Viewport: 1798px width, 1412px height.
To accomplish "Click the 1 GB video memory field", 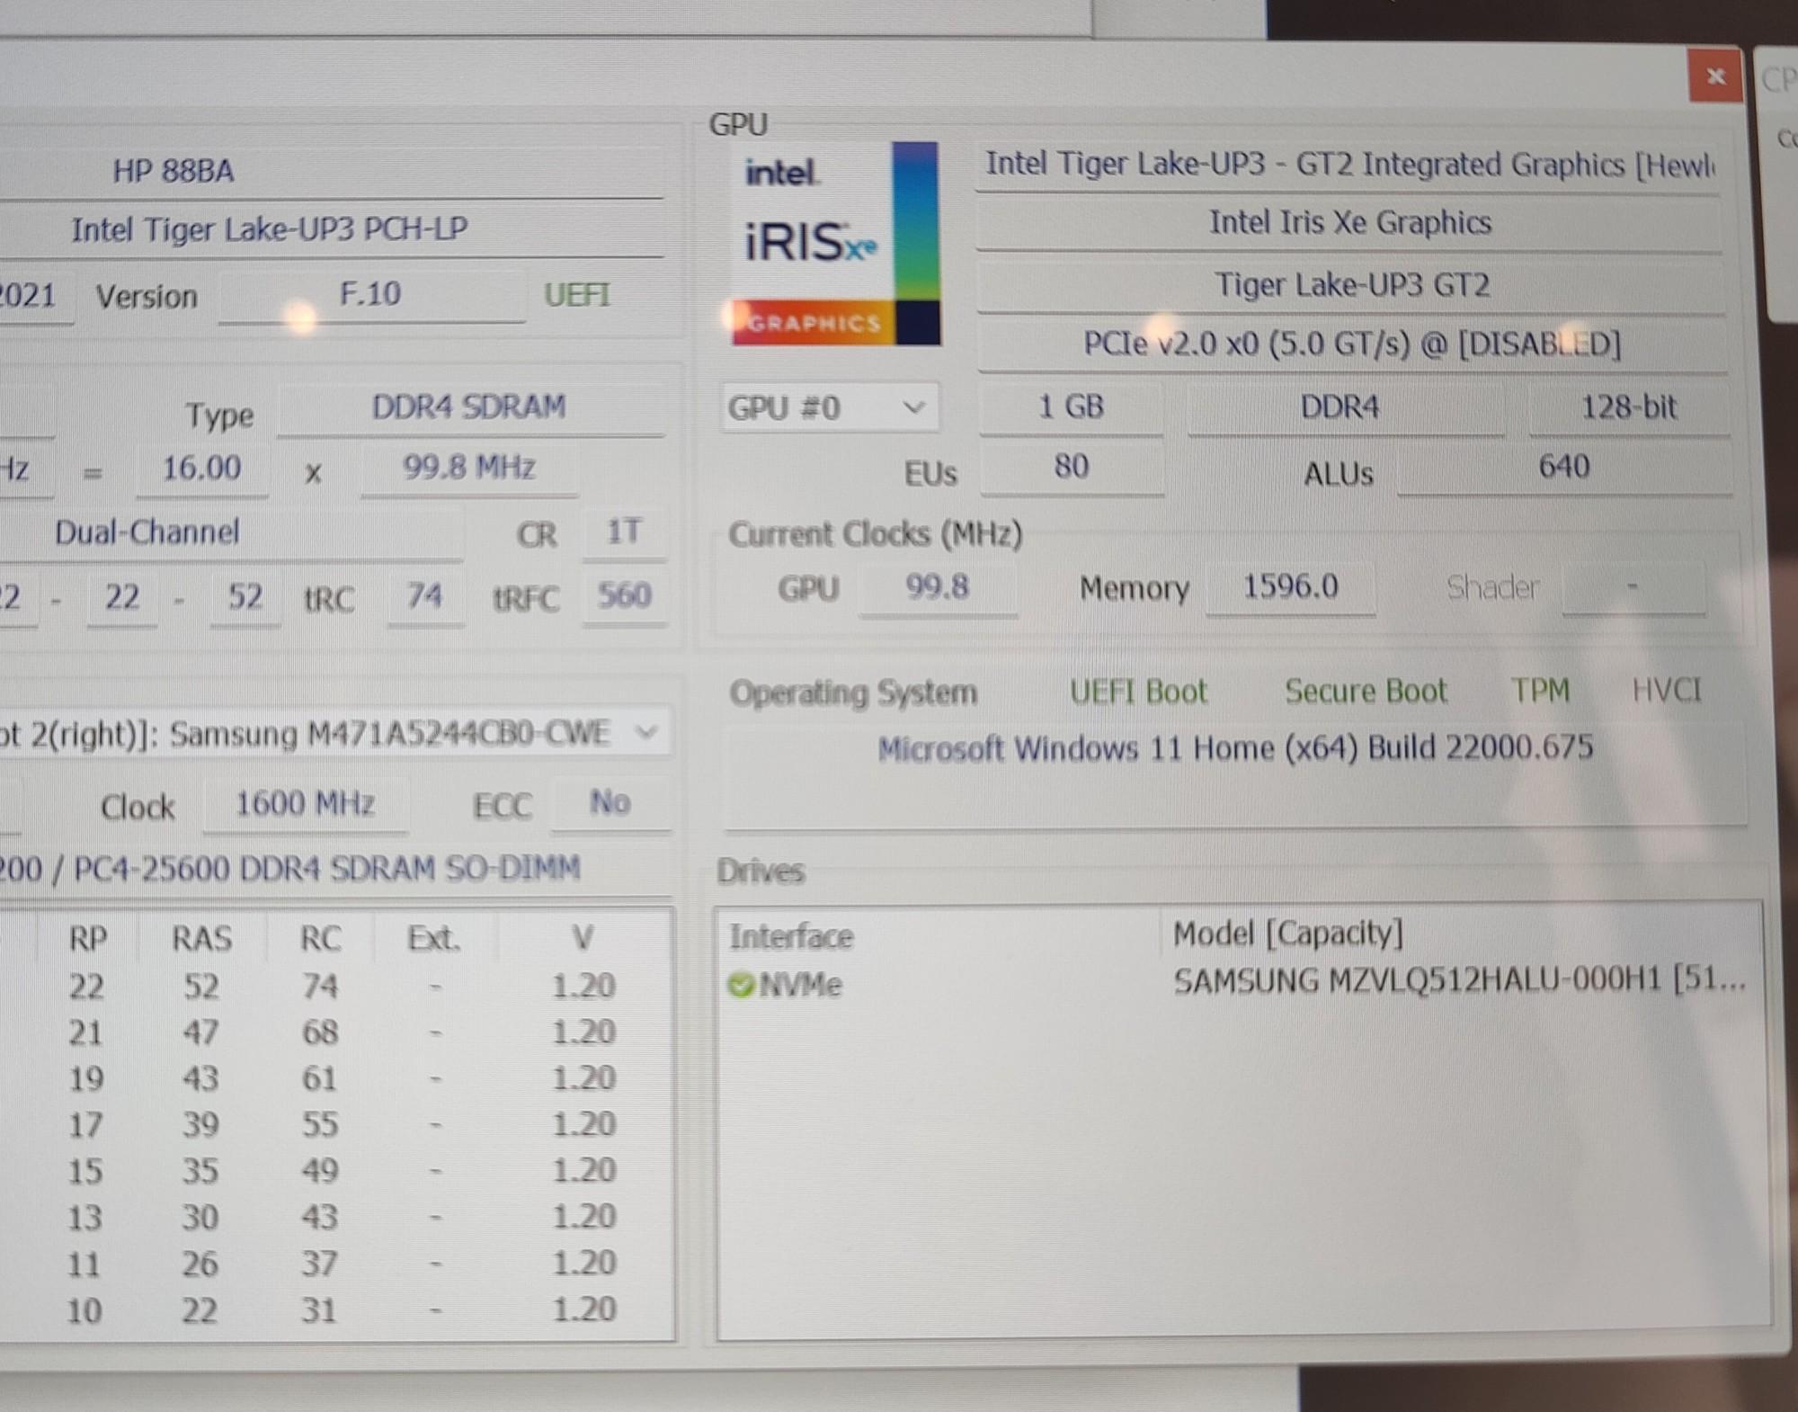I will tap(1071, 407).
